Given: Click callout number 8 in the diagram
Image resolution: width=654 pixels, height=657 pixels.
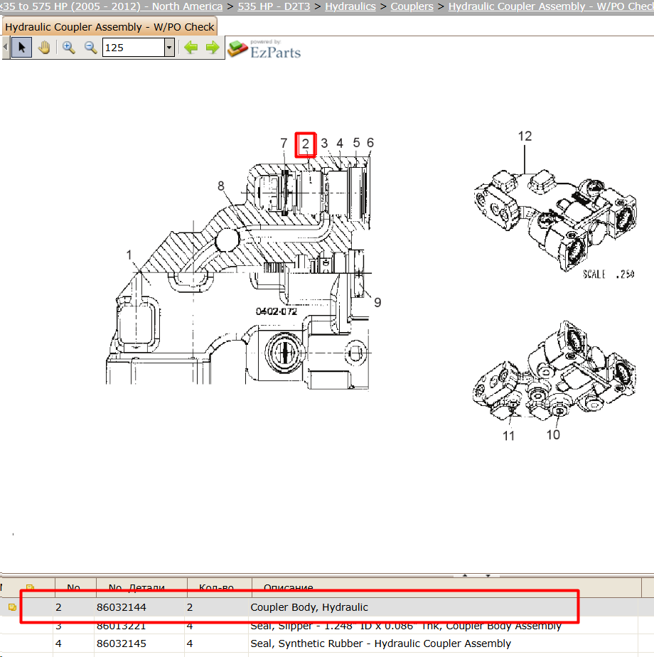Looking at the screenshot, I should coord(221,186).
